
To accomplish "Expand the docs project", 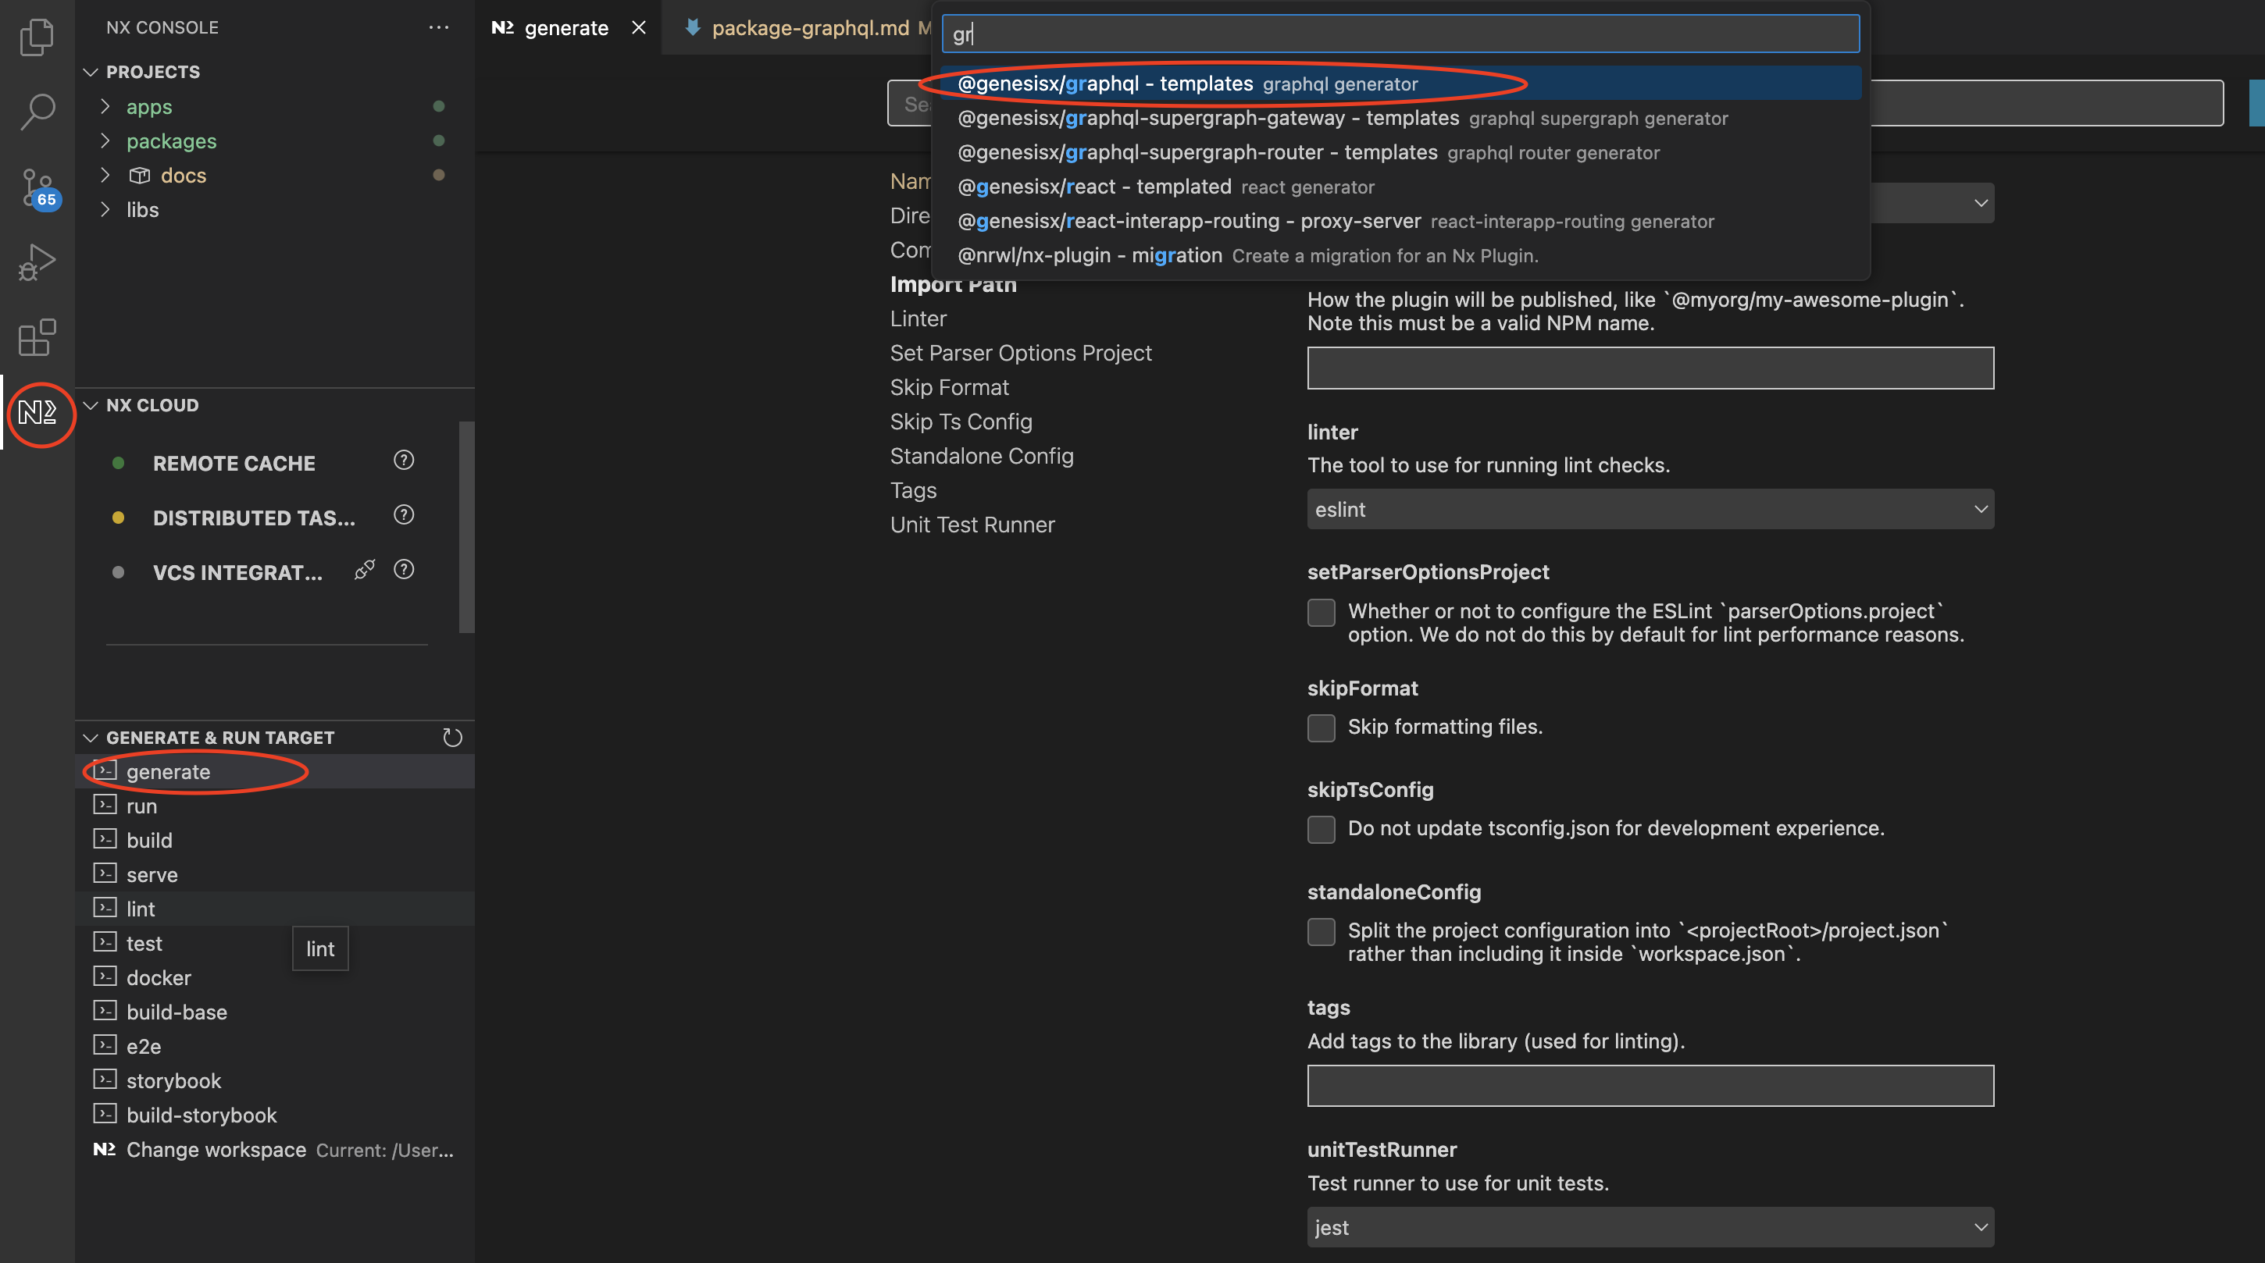I will pos(105,175).
